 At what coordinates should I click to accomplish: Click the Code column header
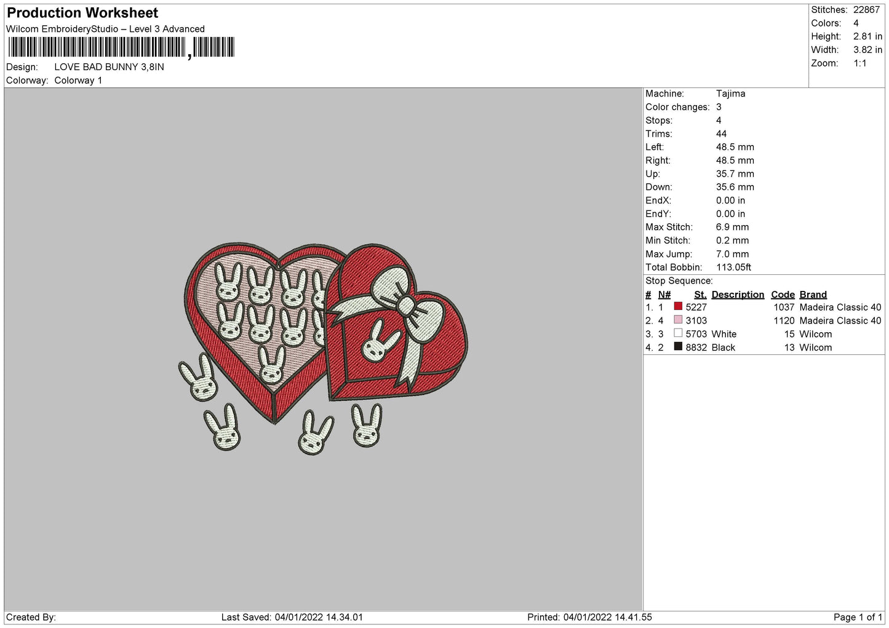tap(783, 295)
